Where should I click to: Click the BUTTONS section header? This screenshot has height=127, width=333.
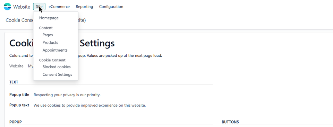coord(230,122)
